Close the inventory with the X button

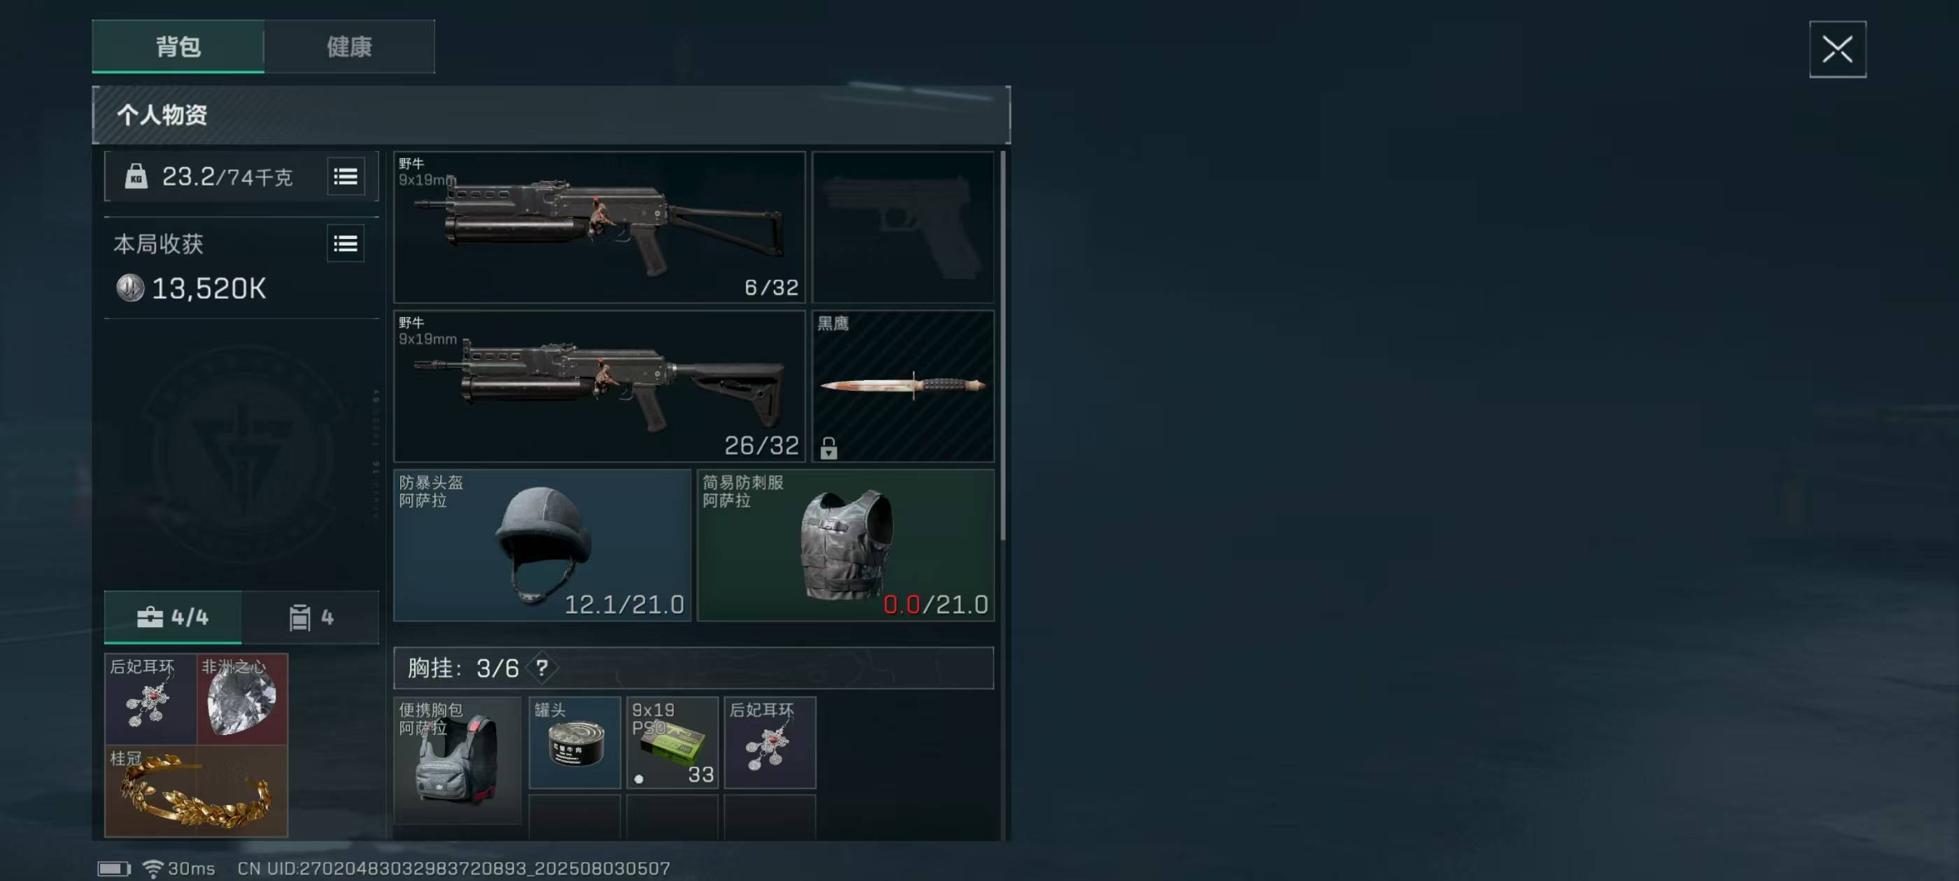point(1837,50)
